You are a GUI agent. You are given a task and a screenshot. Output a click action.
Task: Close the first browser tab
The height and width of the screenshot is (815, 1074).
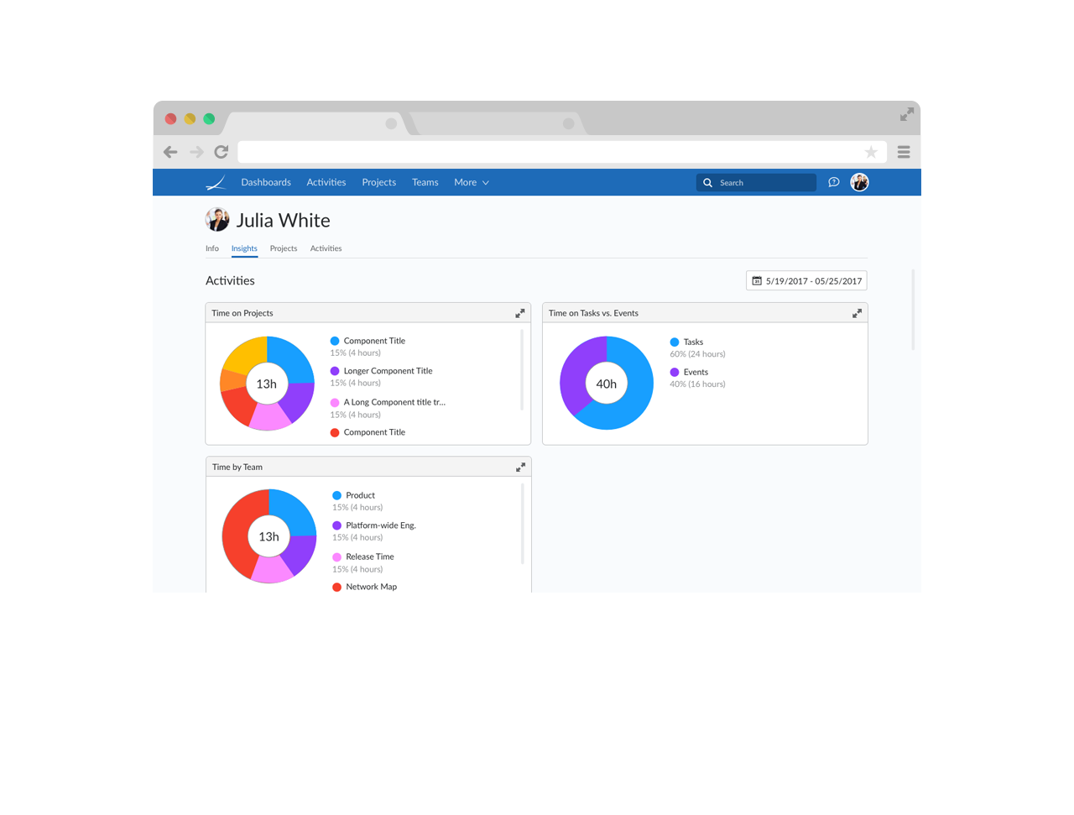pyautogui.click(x=391, y=123)
